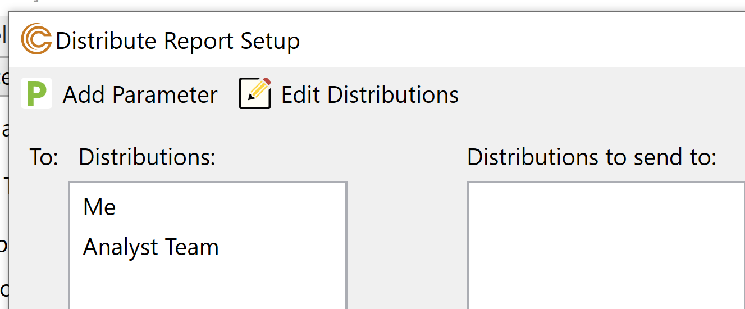Click blank space right of "Analyst Team" entry

(x=281, y=247)
